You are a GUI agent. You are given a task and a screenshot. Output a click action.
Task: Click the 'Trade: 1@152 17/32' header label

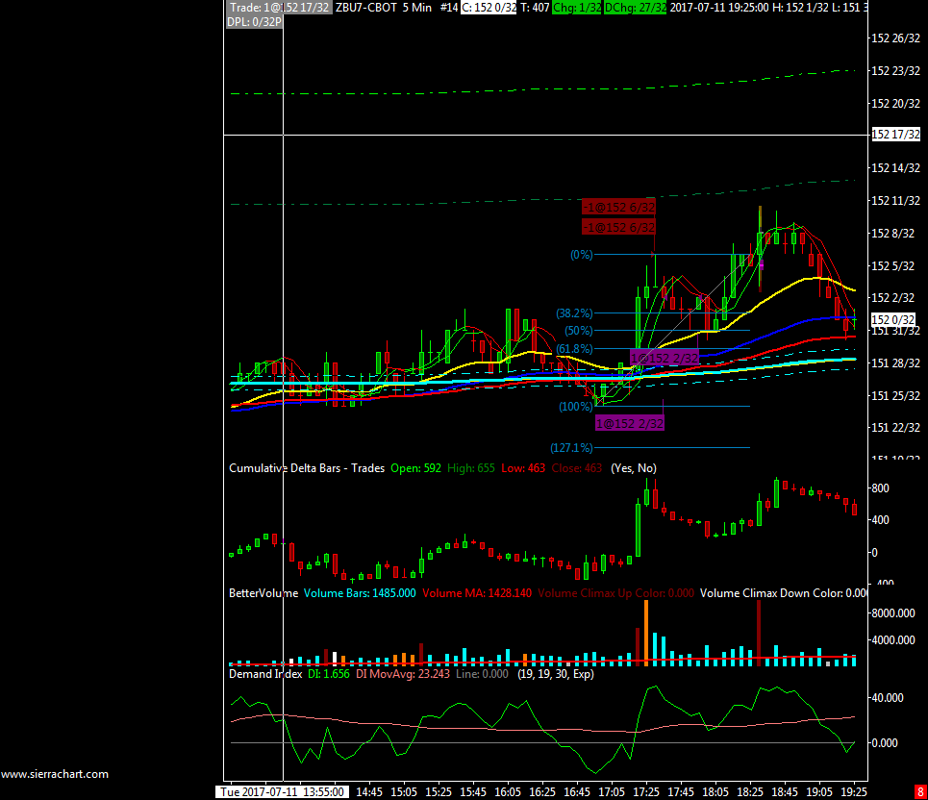279,7
